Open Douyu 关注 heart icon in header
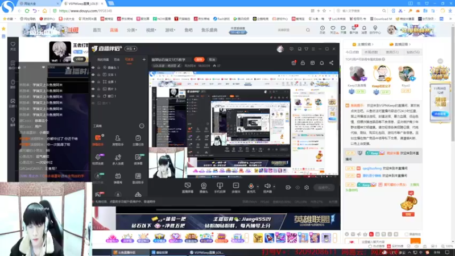 [333, 30]
